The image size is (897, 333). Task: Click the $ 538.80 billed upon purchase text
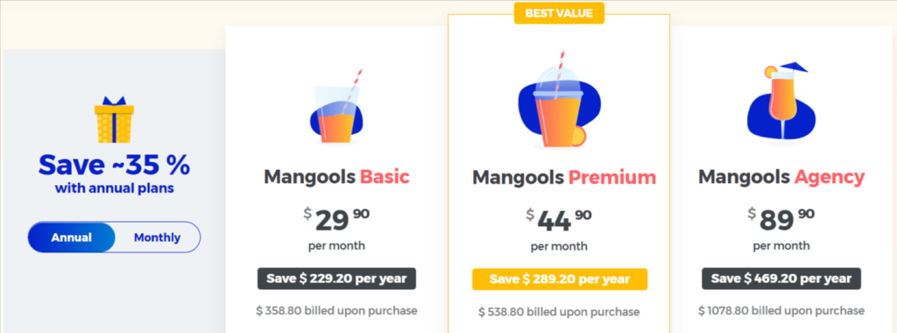point(559,312)
